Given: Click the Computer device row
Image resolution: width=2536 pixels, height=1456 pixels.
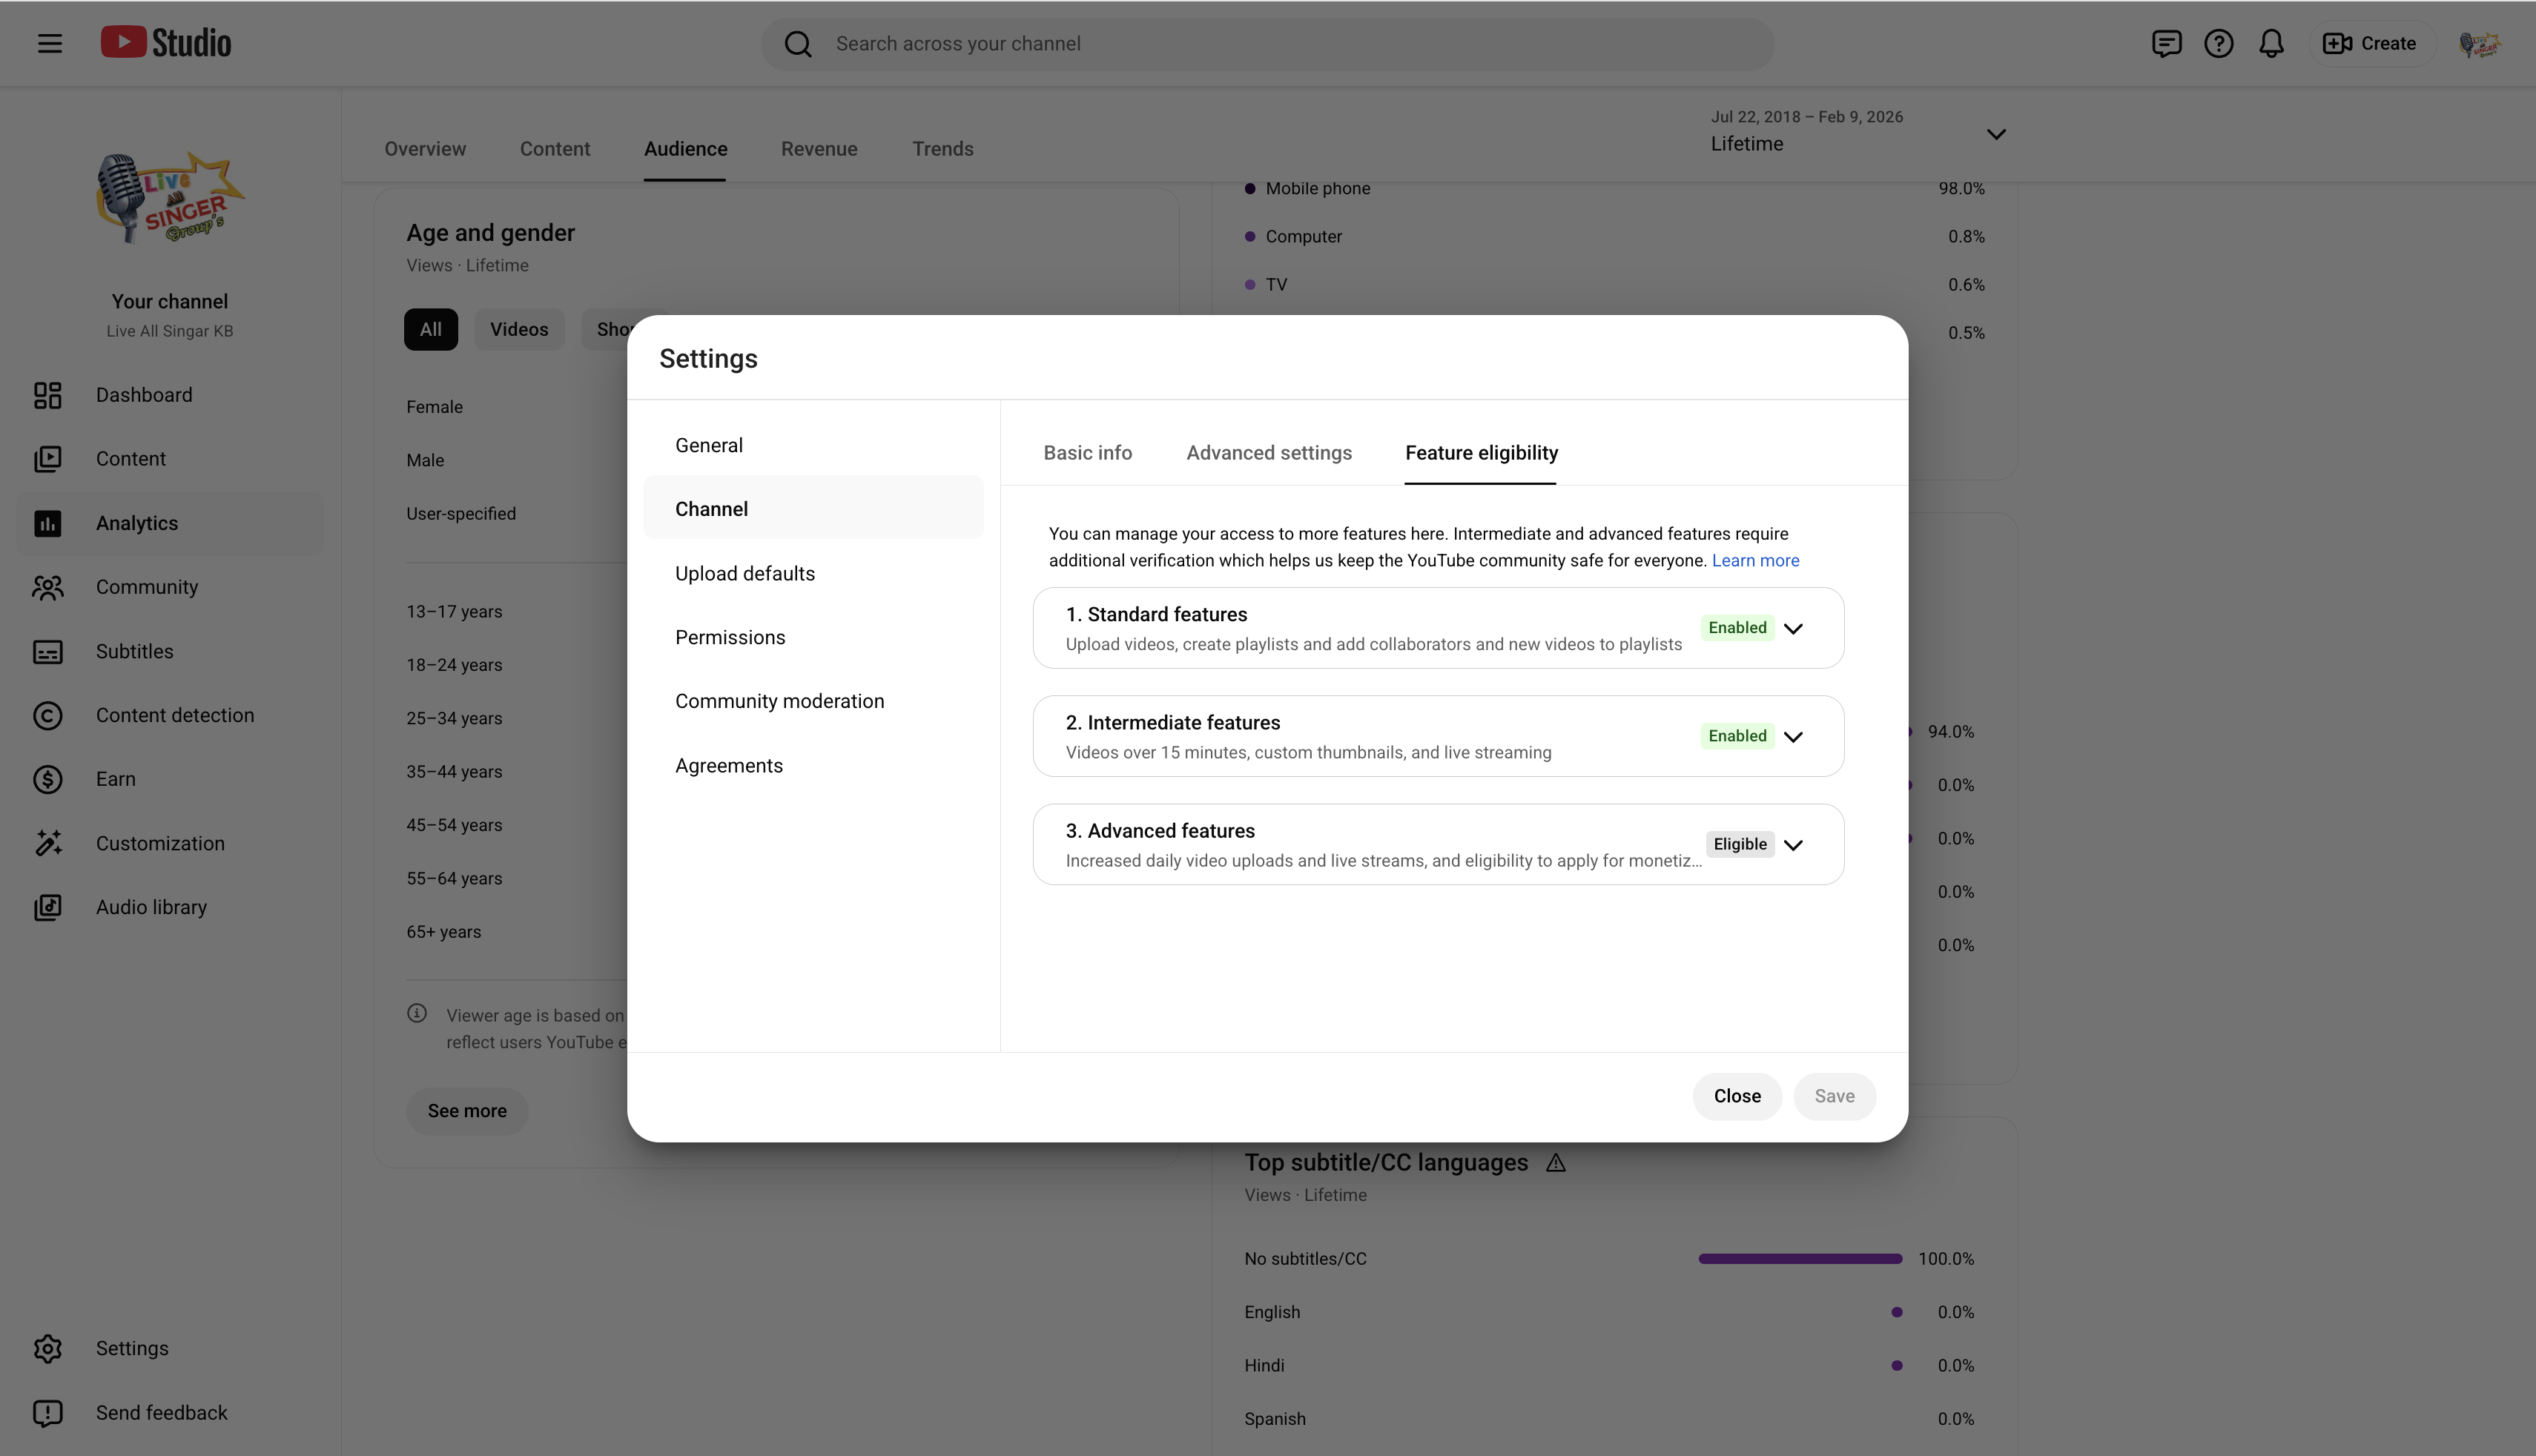Looking at the screenshot, I should 1614,236.
